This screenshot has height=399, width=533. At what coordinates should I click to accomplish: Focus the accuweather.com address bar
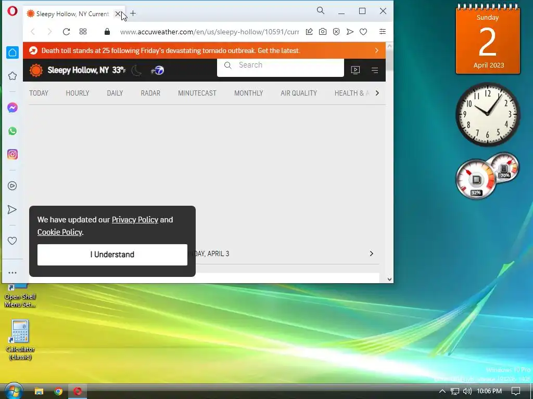(209, 32)
